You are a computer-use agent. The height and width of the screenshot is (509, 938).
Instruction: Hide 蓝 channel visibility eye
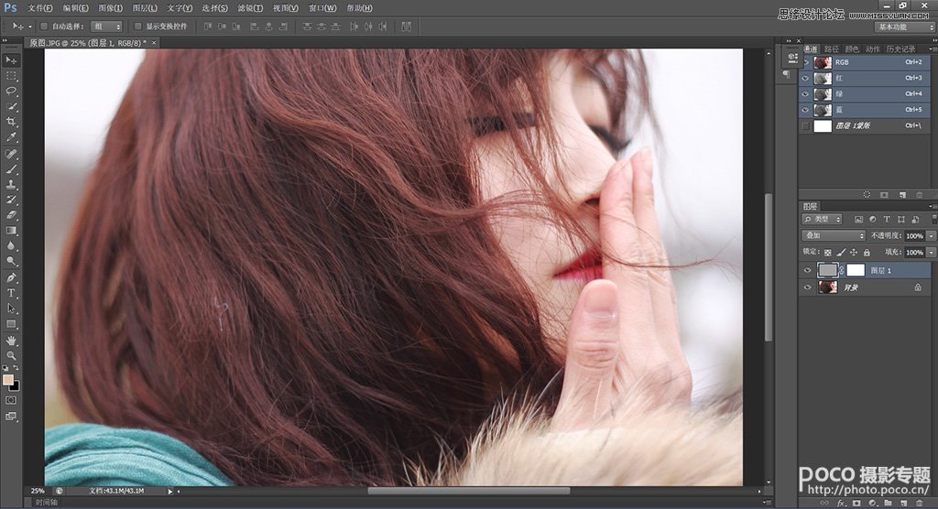pyautogui.click(x=806, y=110)
